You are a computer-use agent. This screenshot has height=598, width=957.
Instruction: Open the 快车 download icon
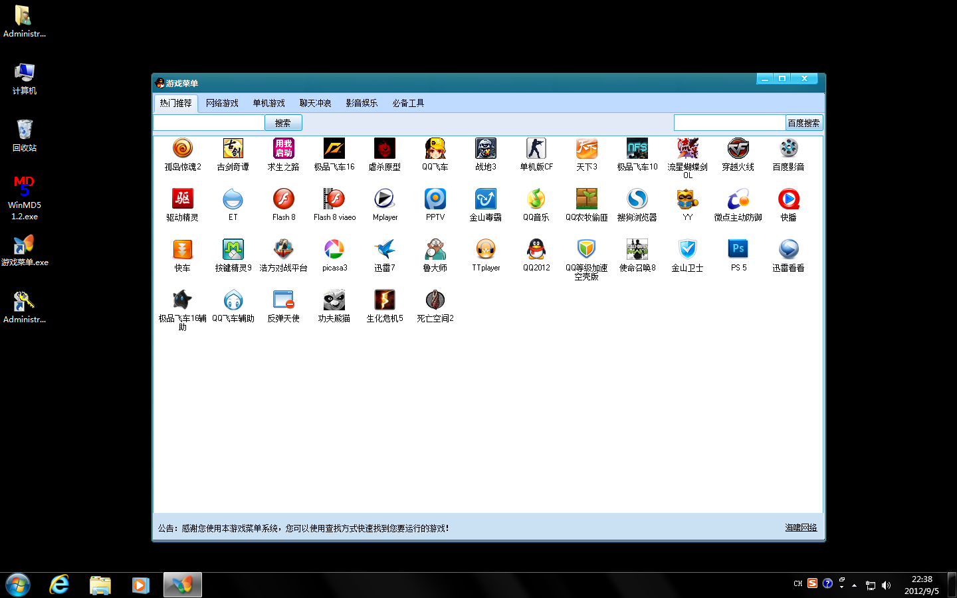tap(183, 249)
